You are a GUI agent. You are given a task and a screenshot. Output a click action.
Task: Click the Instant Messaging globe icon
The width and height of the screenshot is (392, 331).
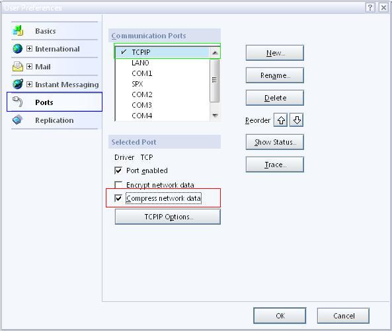click(x=18, y=84)
